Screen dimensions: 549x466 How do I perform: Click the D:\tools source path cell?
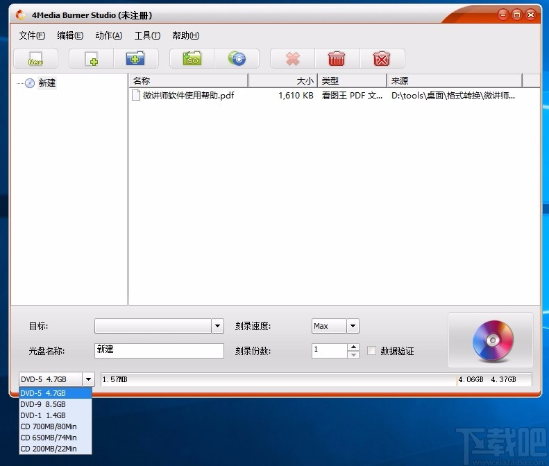click(x=453, y=95)
